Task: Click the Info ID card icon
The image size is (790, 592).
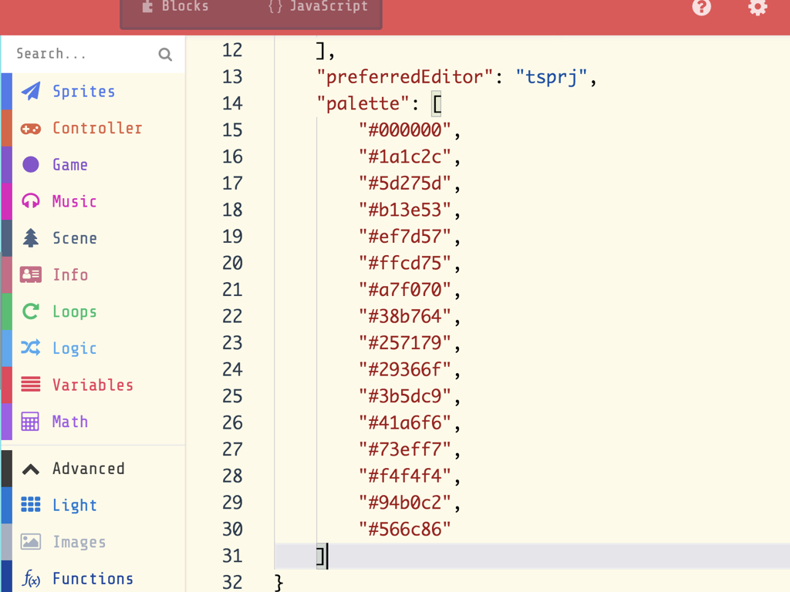Action: 31,275
